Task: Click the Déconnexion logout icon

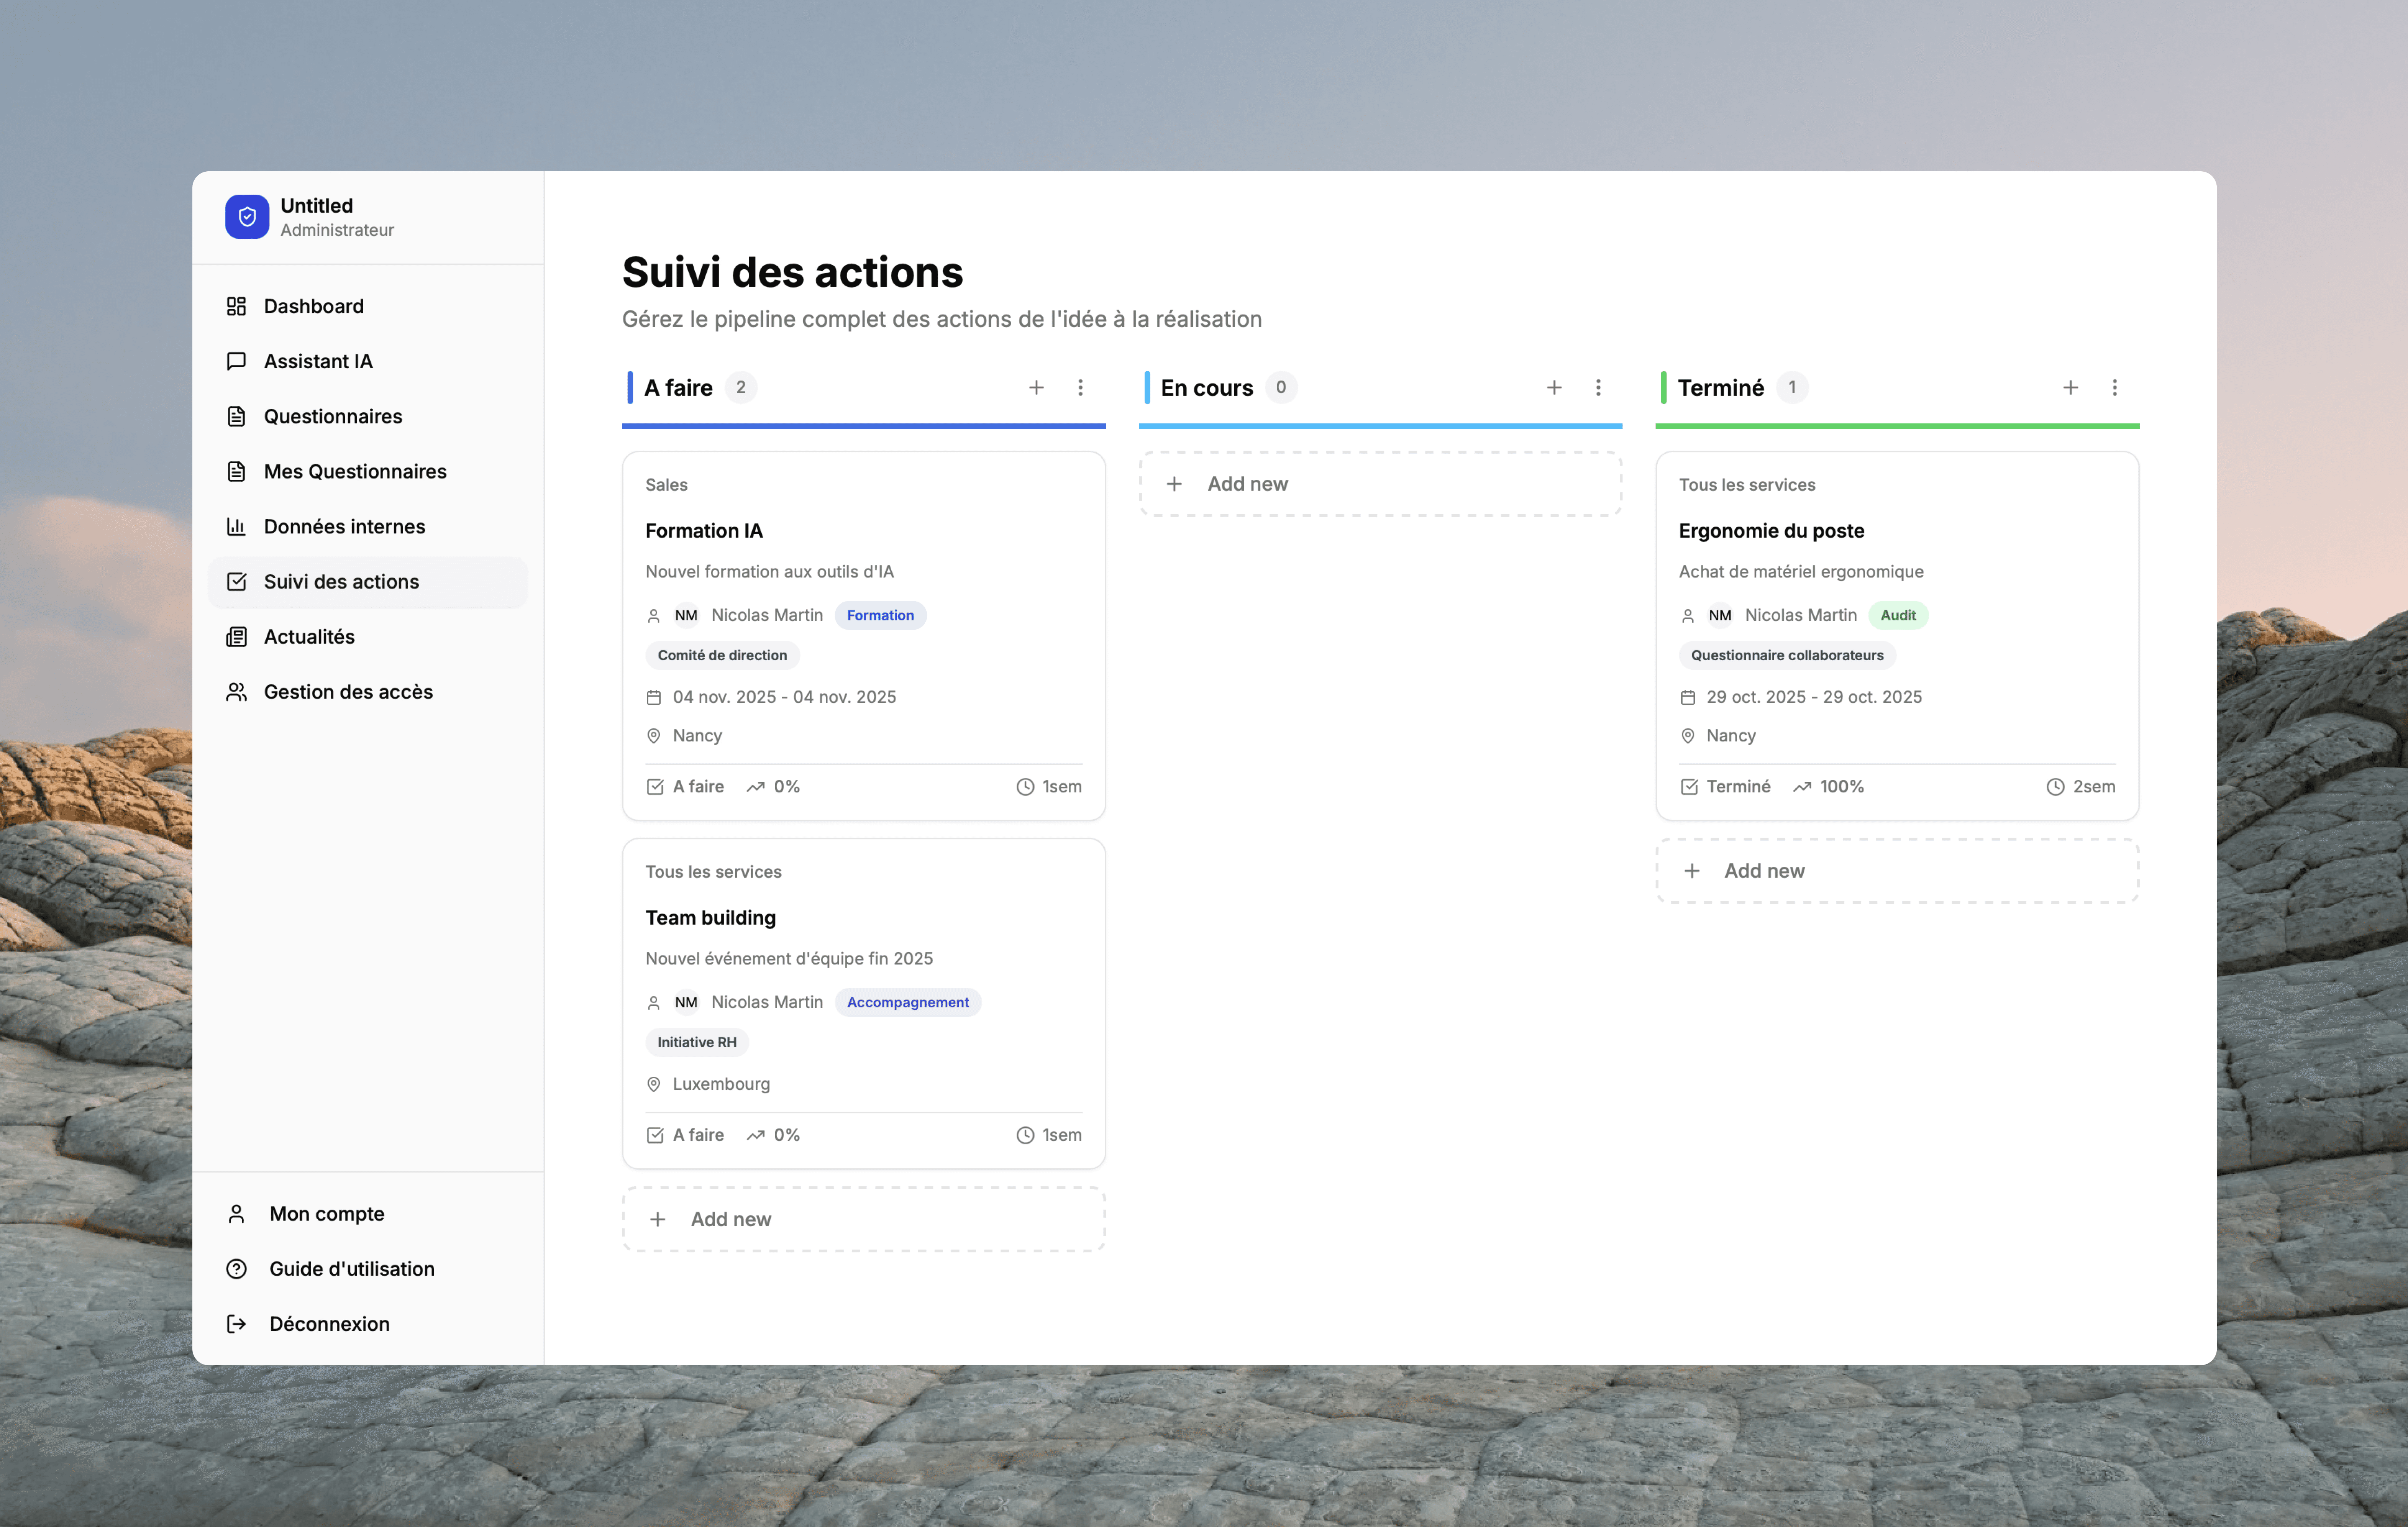Action: click(236, 1323)
